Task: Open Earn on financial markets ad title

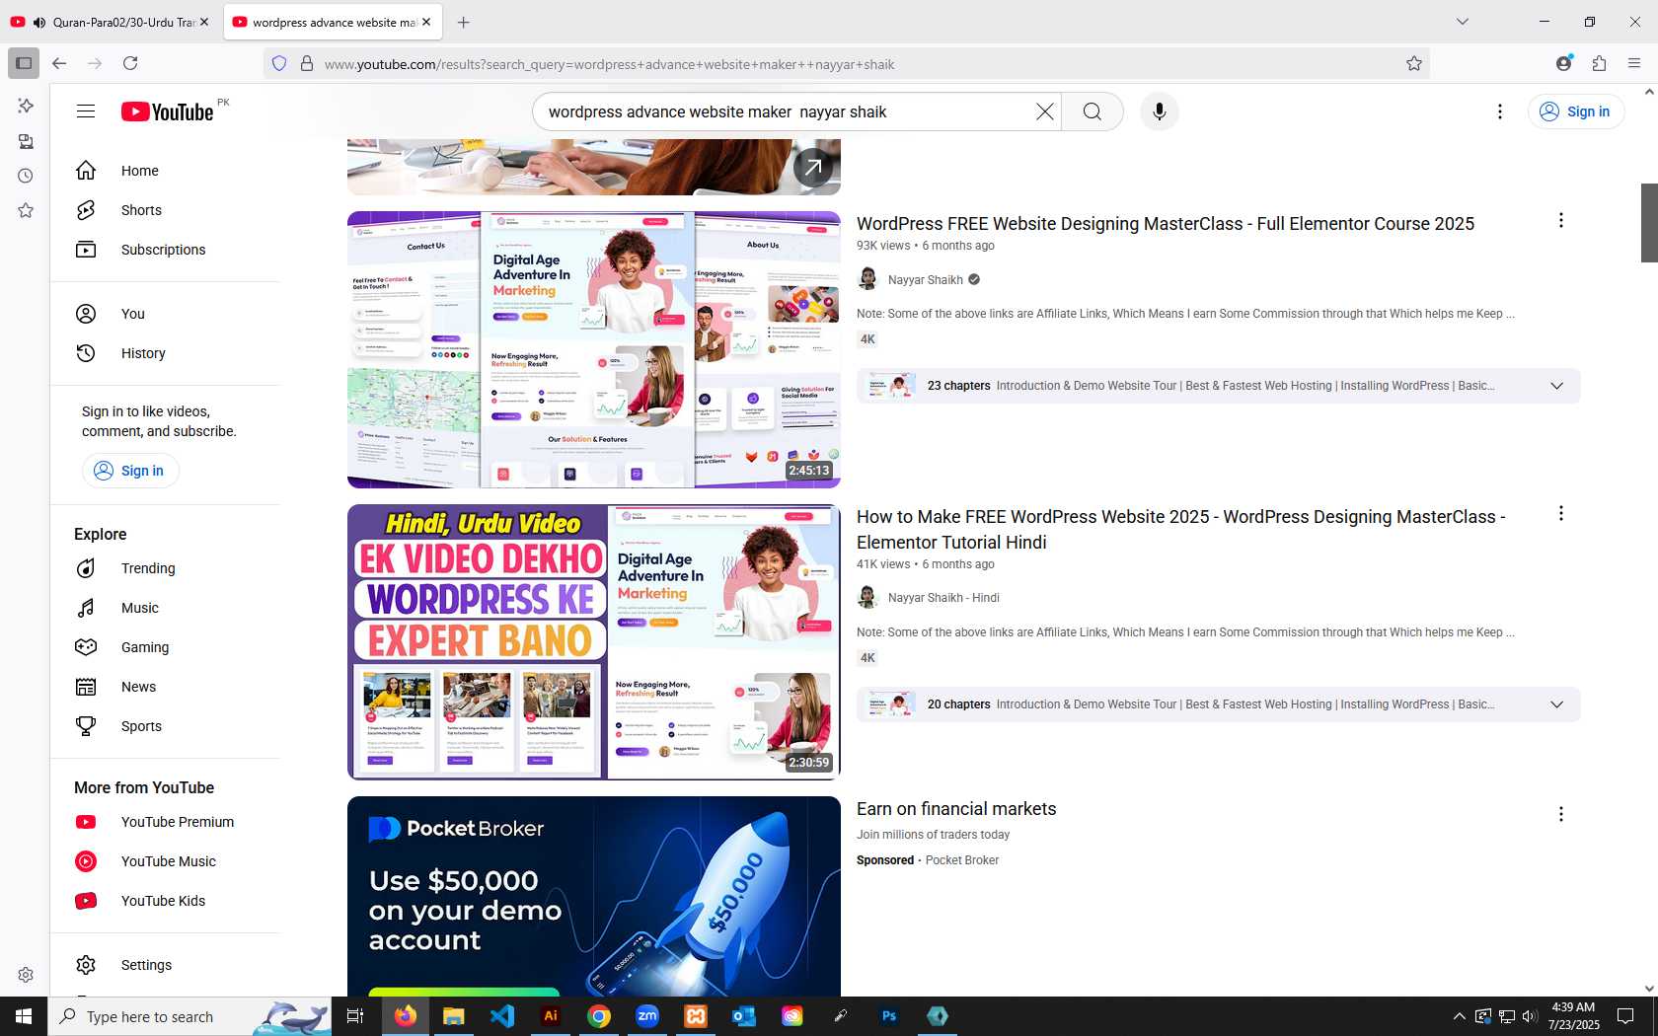Action: (956, 809)
